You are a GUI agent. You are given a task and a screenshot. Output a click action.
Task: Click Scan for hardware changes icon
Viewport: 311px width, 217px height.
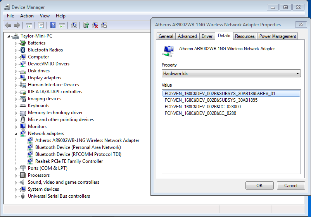74,25
